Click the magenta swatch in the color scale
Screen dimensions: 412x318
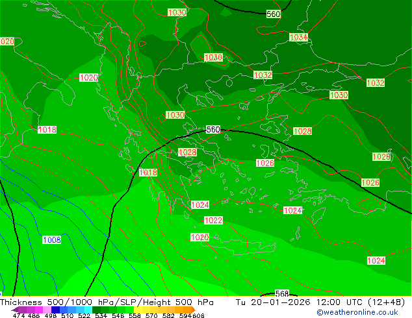coord(39,310)
